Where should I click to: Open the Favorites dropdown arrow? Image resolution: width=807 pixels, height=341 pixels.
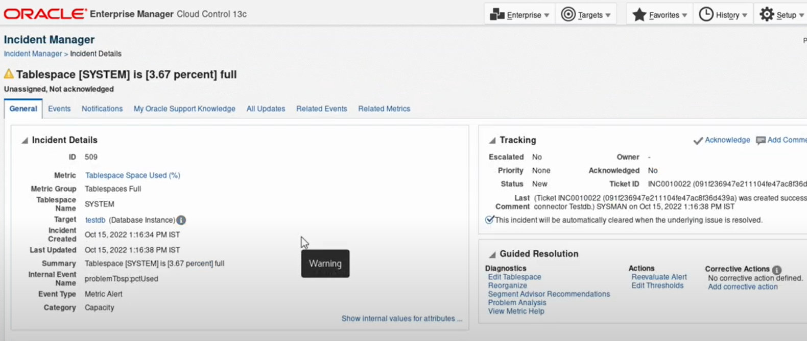click(x=684, y=15)
